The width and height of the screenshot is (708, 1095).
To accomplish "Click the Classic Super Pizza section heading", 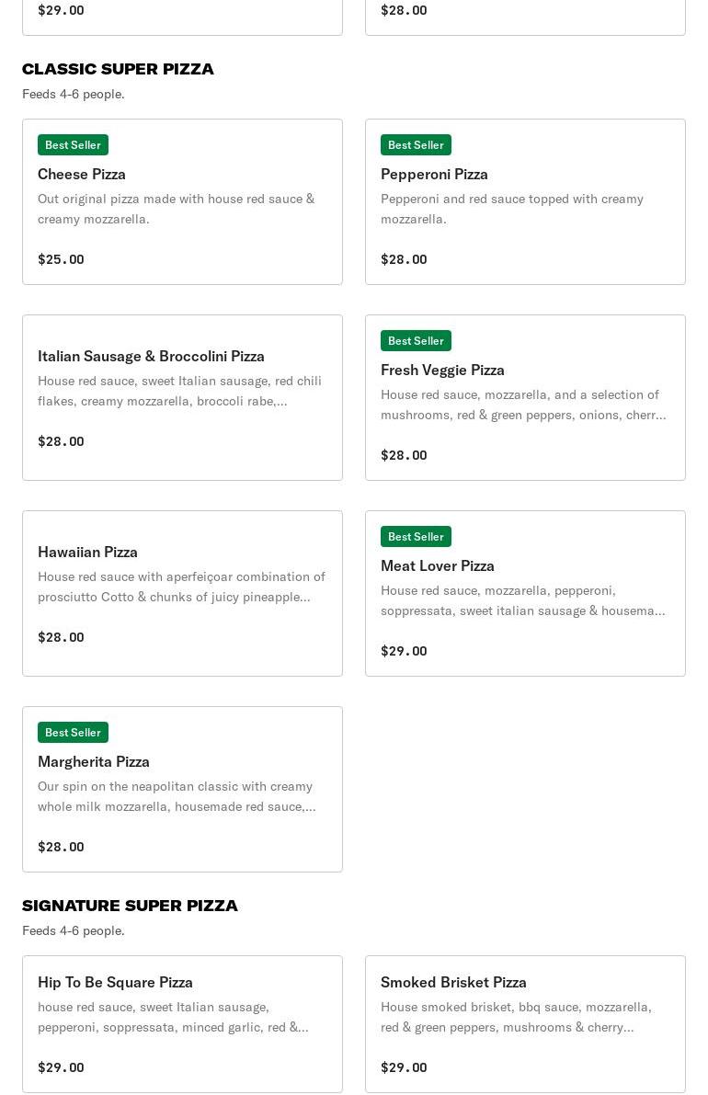I will tap(118, 69).
